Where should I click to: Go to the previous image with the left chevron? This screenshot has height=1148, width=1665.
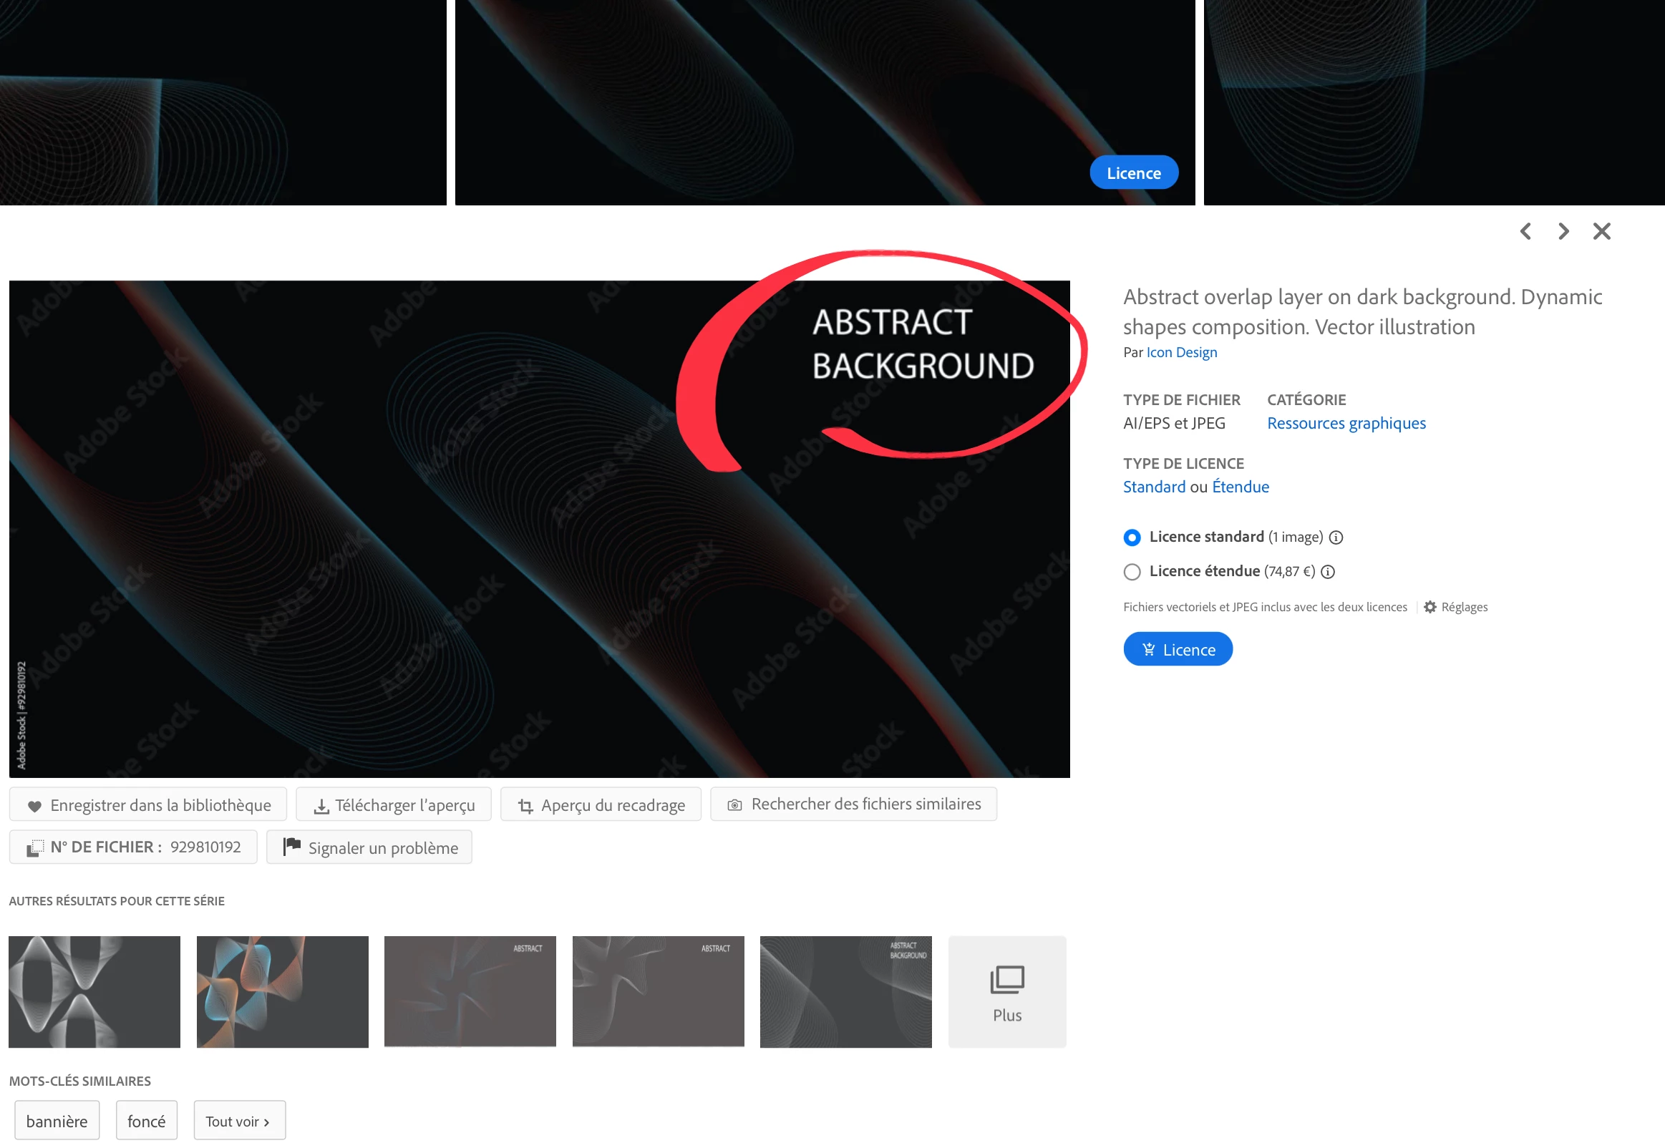(1525, 232)
